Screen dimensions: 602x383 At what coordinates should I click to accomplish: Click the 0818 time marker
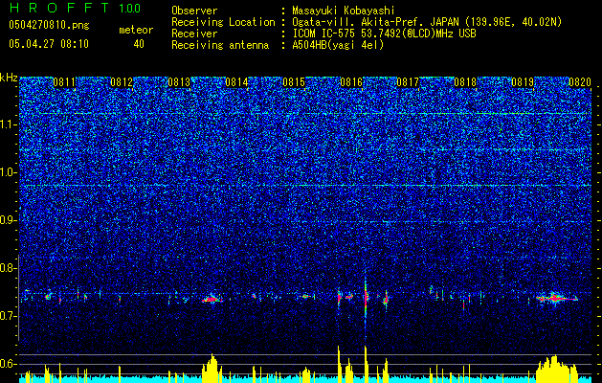[465, 82]
